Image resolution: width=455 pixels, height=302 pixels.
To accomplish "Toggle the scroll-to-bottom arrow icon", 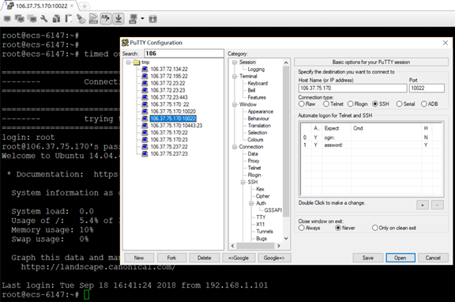I will (x=118, y=19).
